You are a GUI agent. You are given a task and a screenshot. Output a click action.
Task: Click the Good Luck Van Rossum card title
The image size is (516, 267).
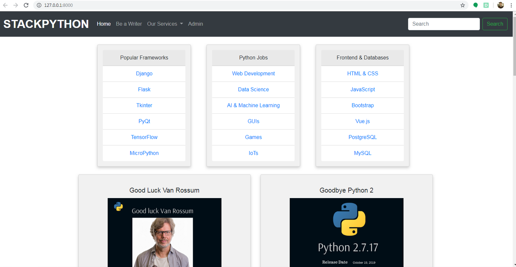pos(164,190)
